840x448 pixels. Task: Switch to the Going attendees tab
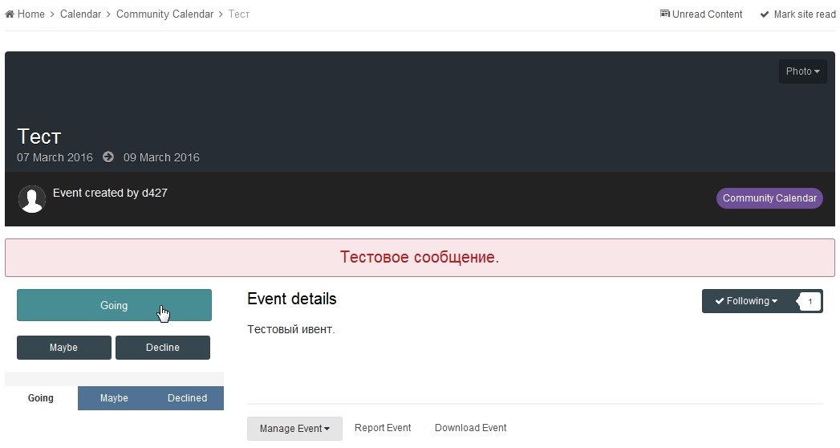pos(41,398)
